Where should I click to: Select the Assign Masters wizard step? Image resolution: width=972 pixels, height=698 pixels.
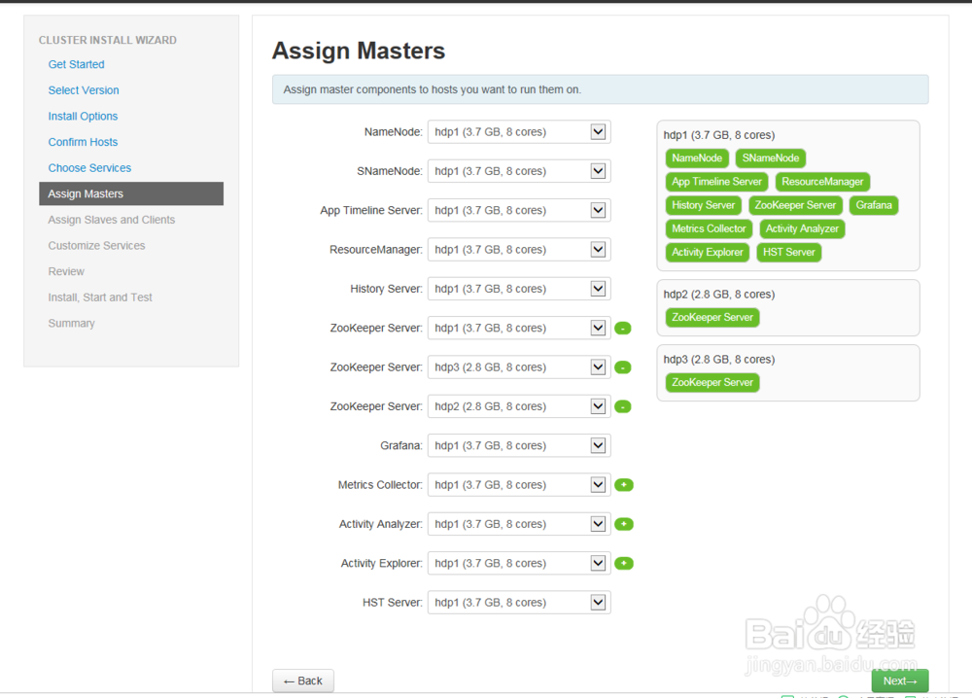coord(131,193)
